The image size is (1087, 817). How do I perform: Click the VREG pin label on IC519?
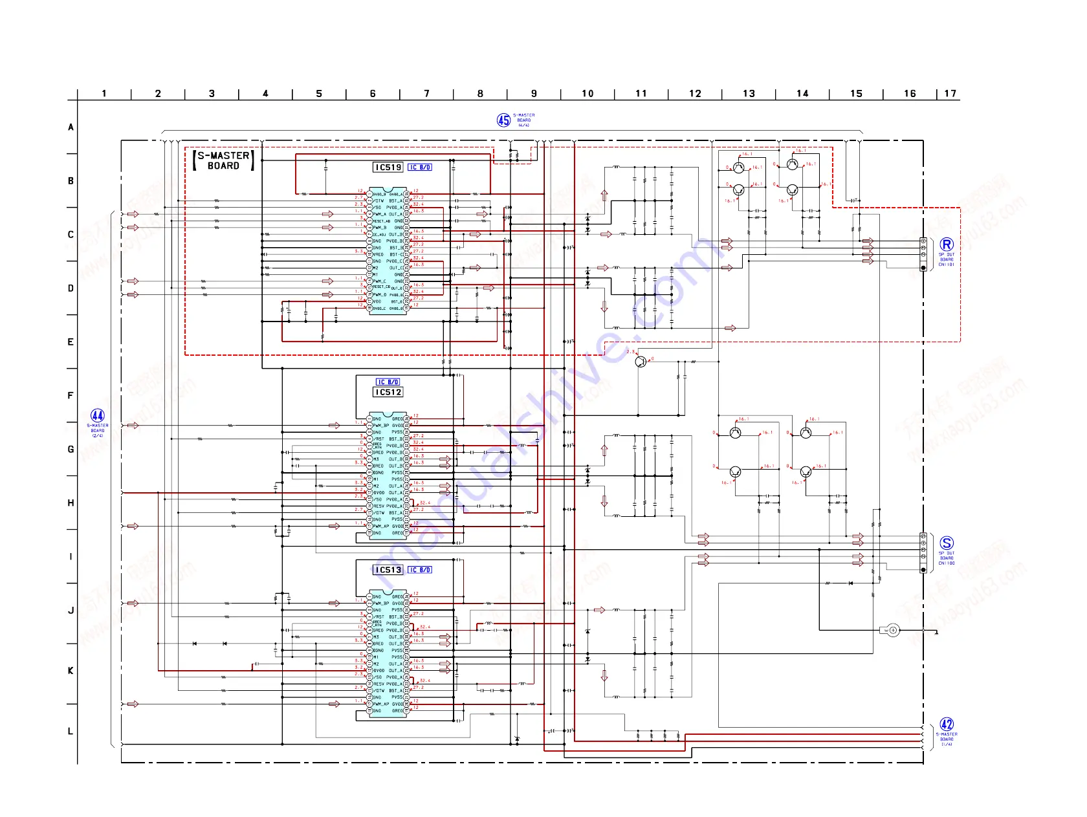(378, 255)
